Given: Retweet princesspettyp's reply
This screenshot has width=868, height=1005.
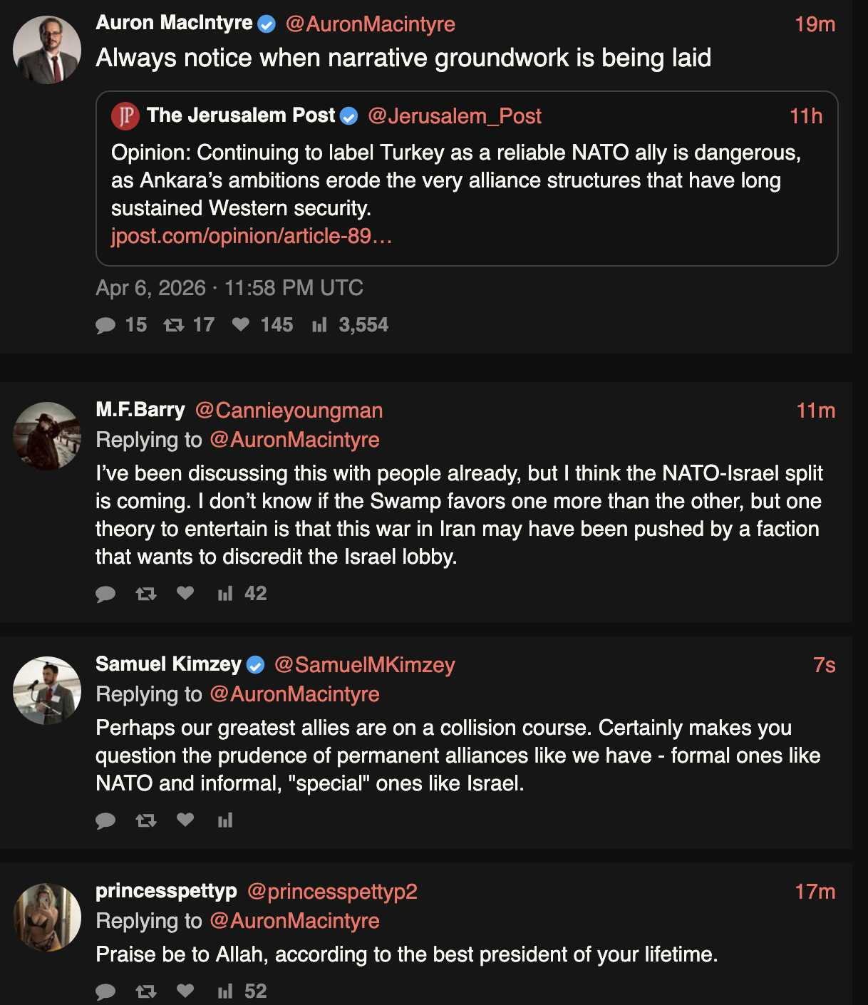Looking at the screenshot, I should pos(146,991).
